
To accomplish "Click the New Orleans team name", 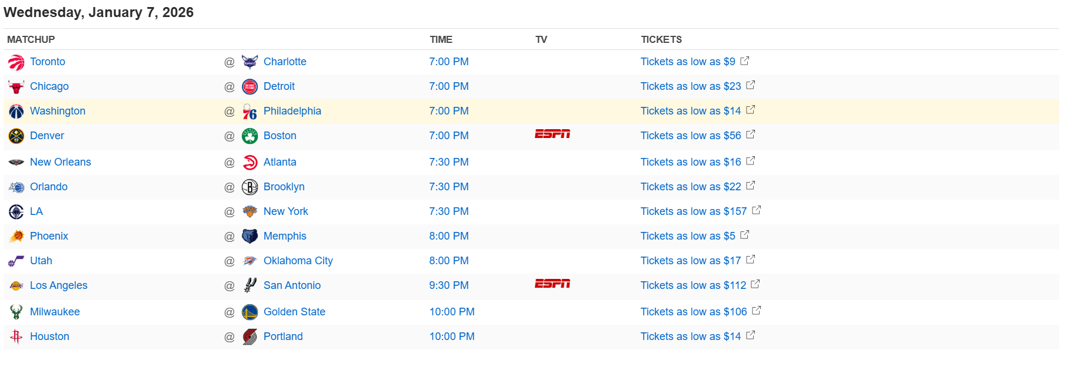I will point(61,162).
